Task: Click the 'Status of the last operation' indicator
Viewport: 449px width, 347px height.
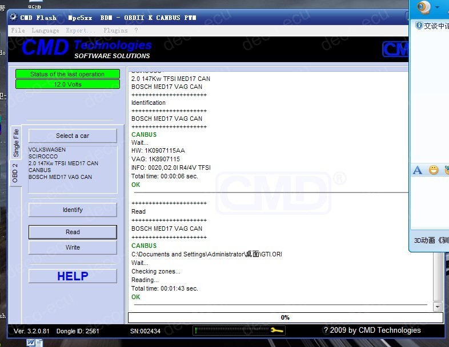Action: [67, 74]
